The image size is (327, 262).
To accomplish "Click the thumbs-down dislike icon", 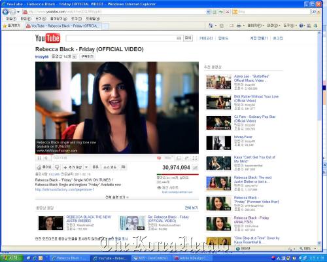I will (57, 167).
